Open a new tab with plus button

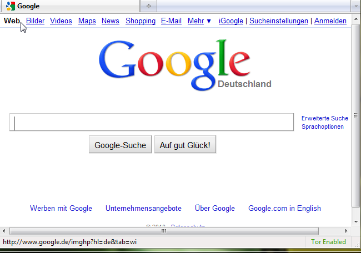148,6
